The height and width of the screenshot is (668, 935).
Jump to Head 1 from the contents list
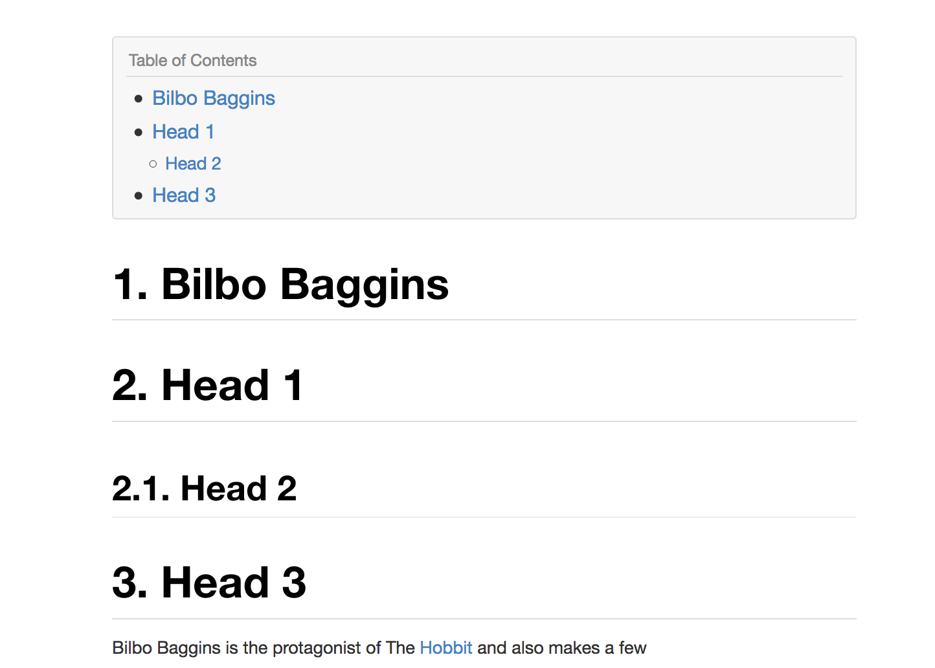click(183, 132)
